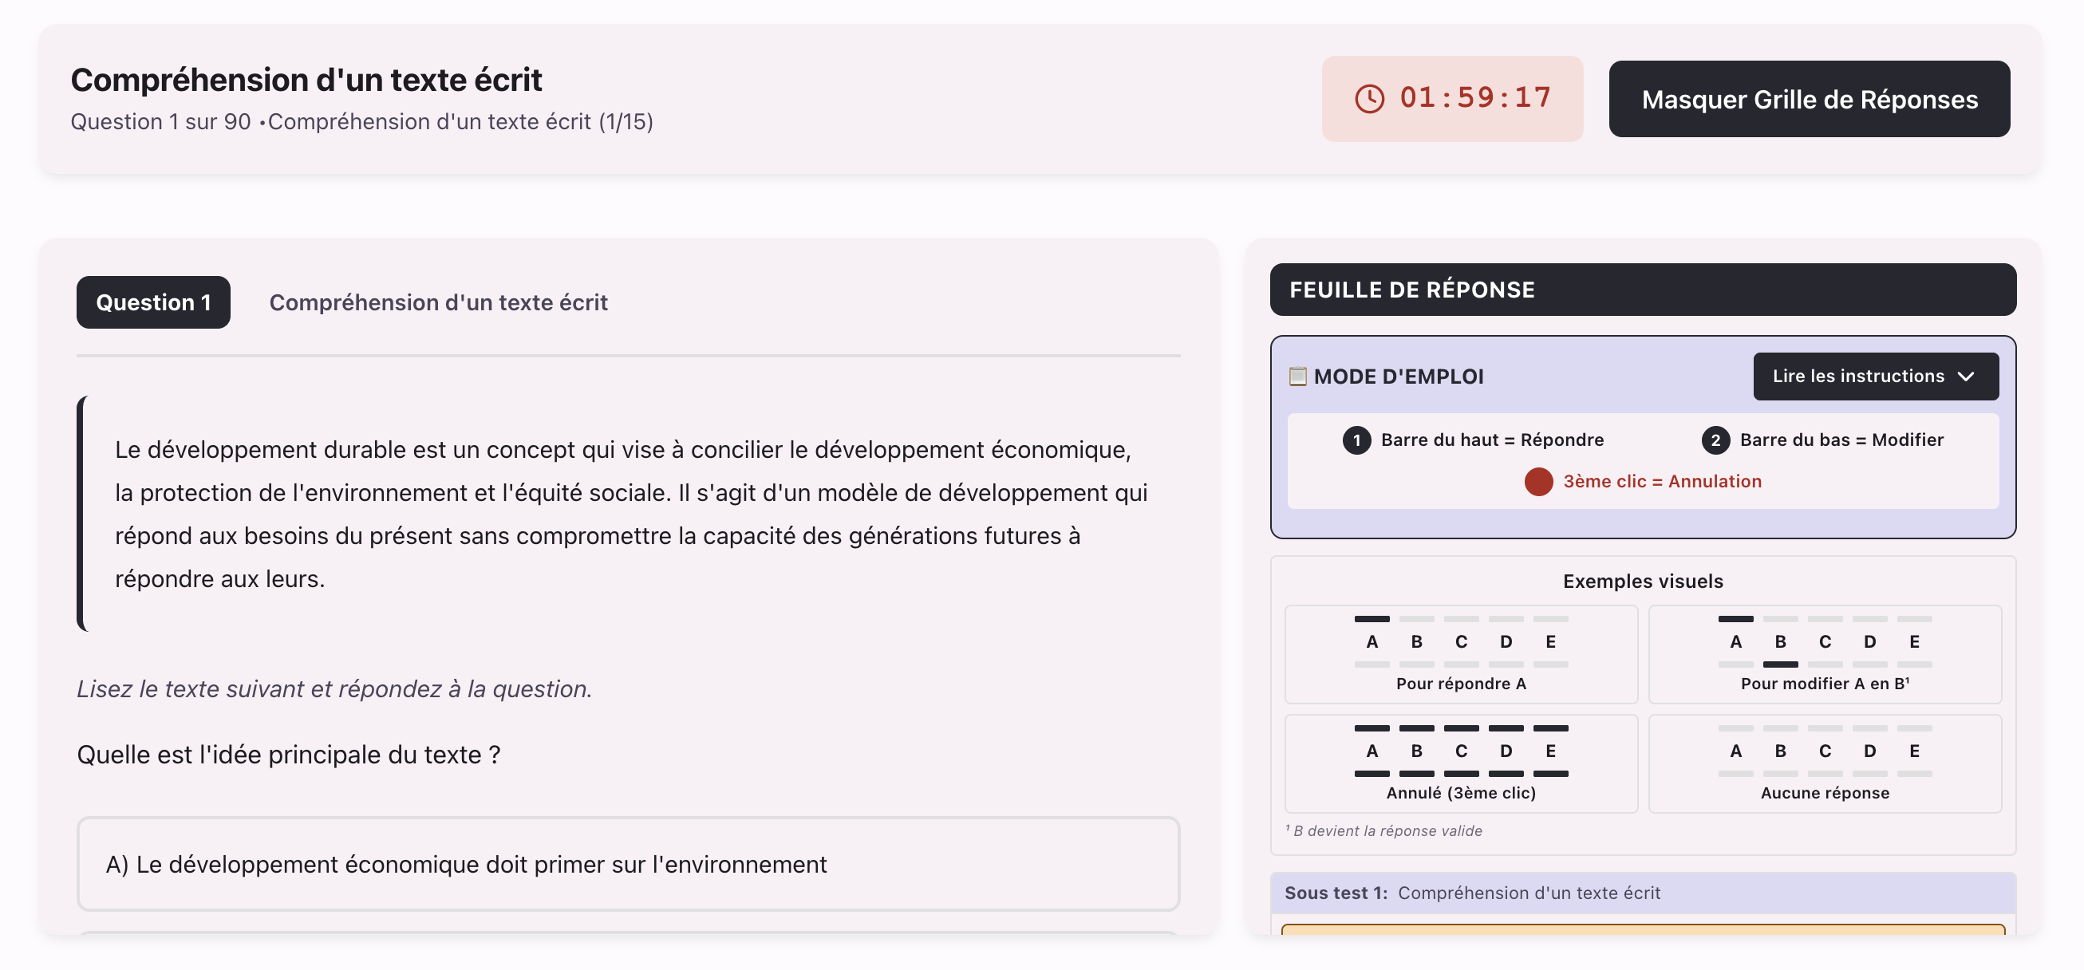Click the clipboard icon beside MODE D'EMPLOI
Image resolution: width=2084 pixels, height=970 pixels.
coord(1298,376)
